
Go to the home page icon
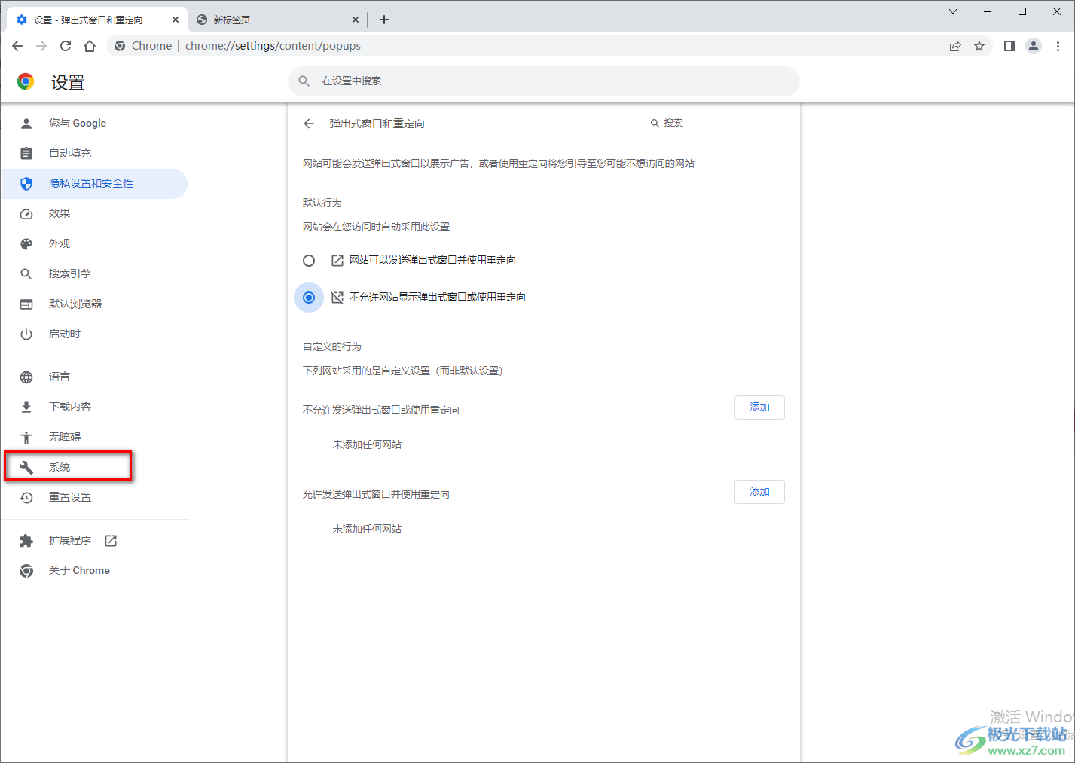[x=90, y=46]
